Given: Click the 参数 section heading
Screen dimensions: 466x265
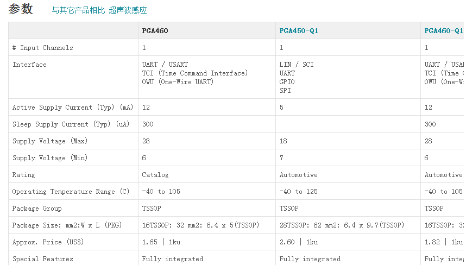Looking at the screenshot, I should point(21,9).
